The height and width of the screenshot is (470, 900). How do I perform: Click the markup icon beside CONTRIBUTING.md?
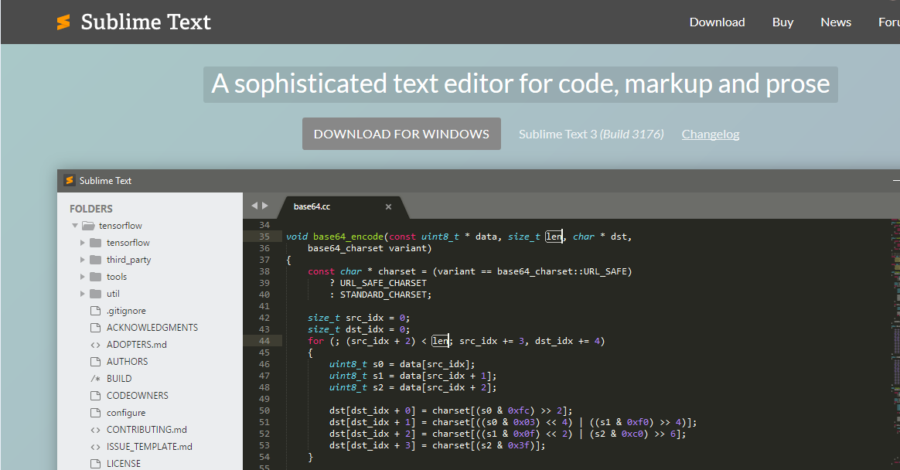click(x=95, y=430)
